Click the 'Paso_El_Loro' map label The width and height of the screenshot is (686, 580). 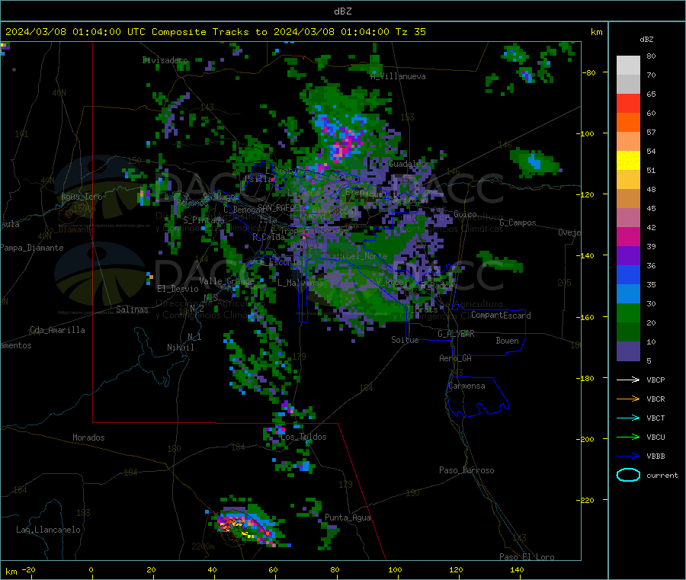[527, 557]
